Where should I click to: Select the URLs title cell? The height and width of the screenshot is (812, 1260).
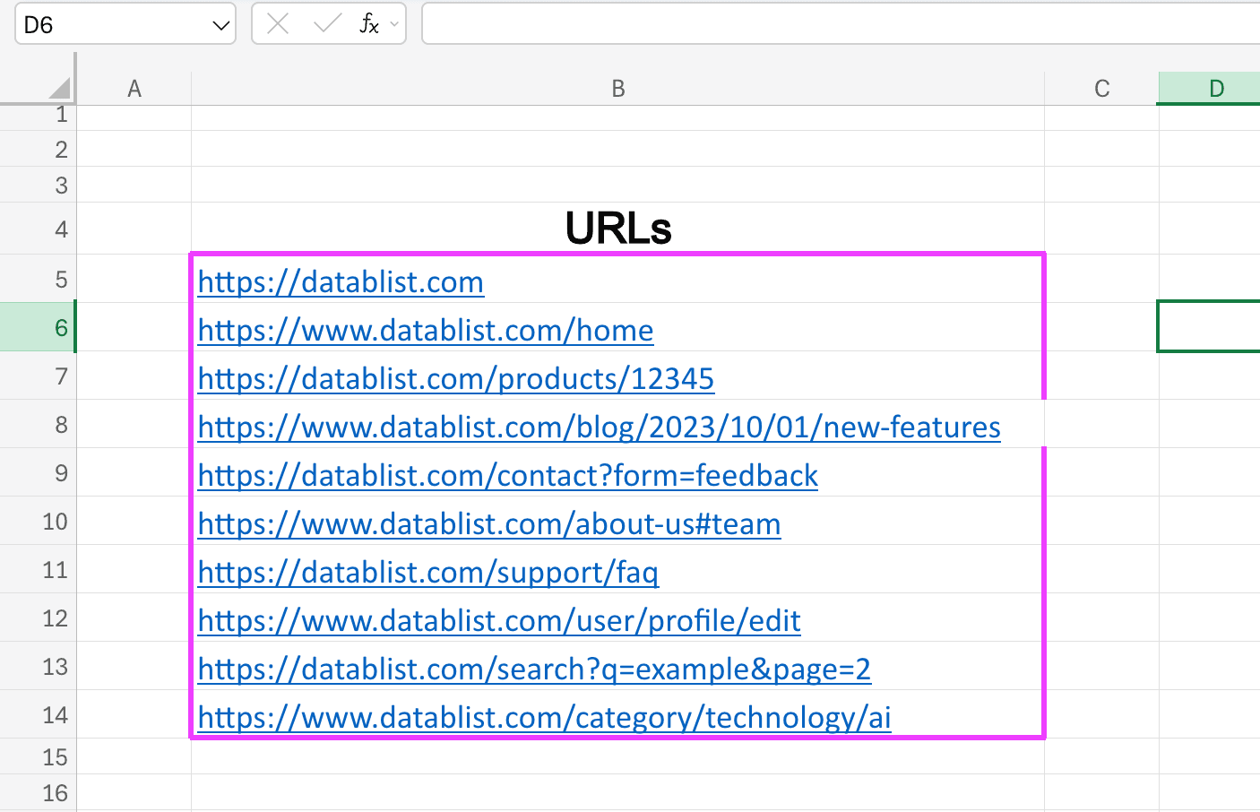coord(617,229)
